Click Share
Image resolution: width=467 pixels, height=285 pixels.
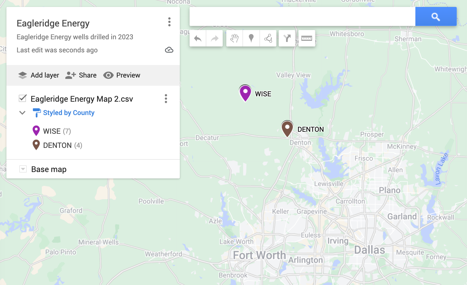(x=81, y=75)
